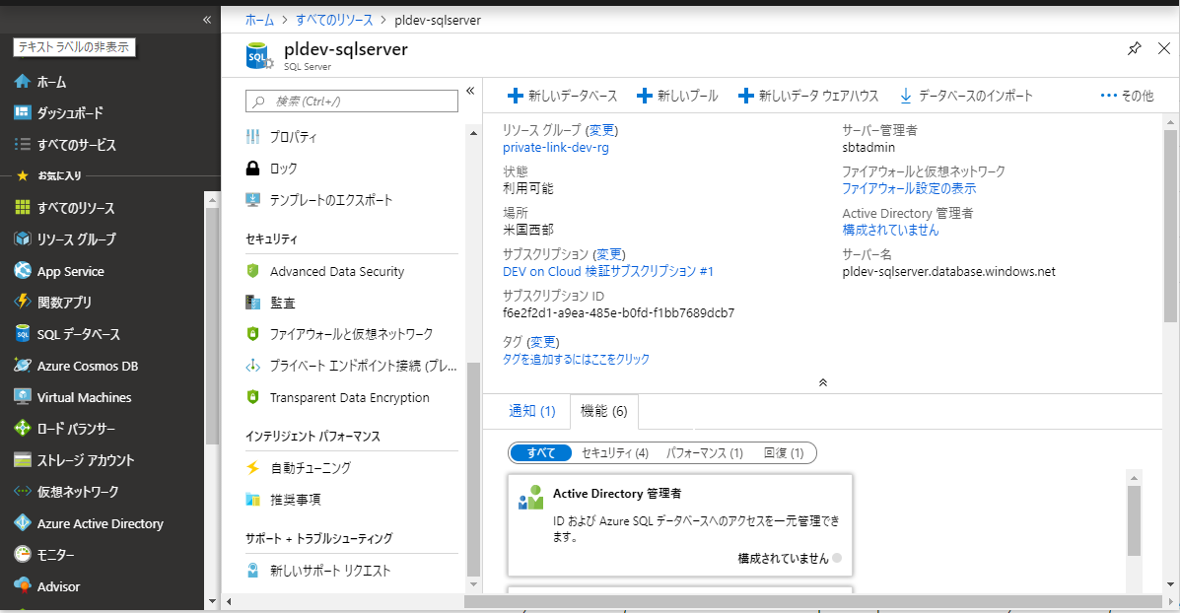Click the bottom horizontal scrollbar
This screenshot has width=1180, height=613.
(x=813, y=602)
